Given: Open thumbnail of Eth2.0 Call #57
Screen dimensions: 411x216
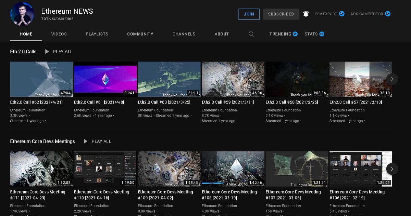Looking at the screenshot, I should [361, 79].
